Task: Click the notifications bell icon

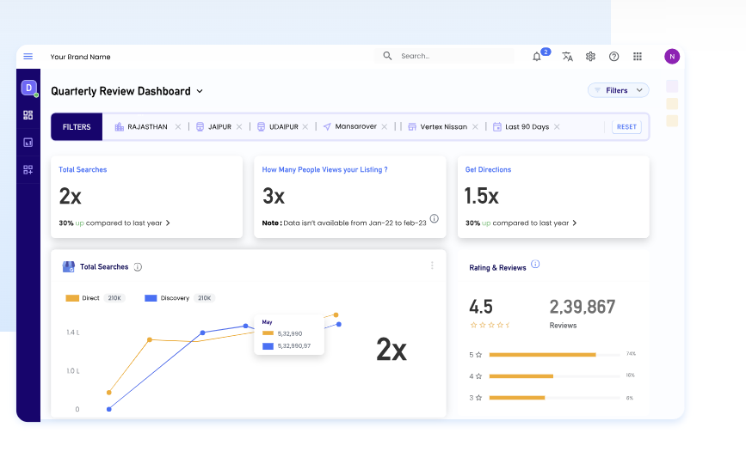Action: [537, 57]
